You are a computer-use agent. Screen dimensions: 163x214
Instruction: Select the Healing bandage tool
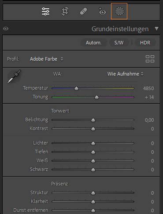tap(83, 11)
